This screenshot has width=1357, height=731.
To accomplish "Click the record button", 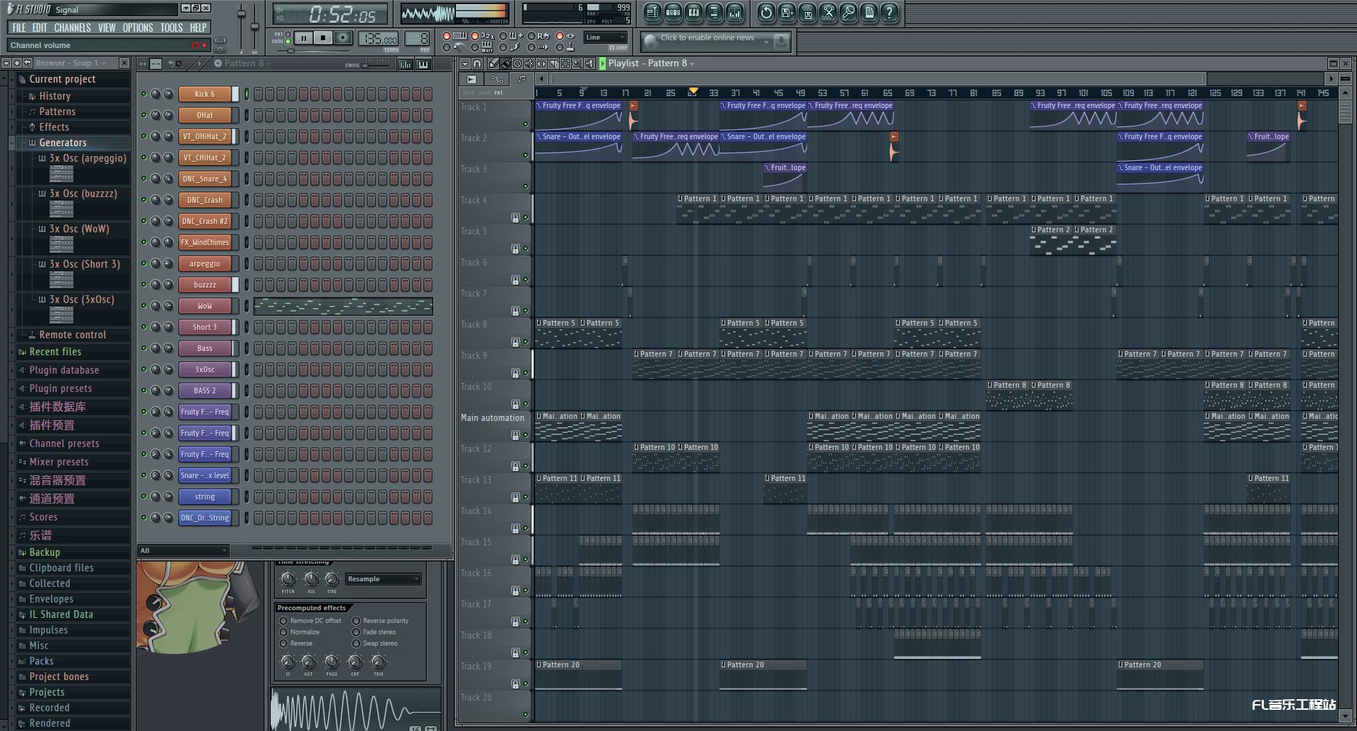I will [x=343, y=38].
